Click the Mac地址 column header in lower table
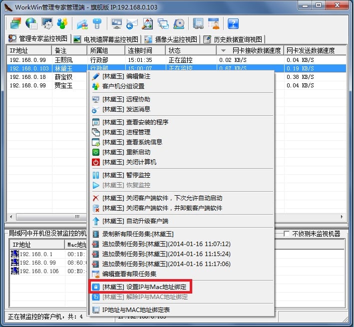The height and width of the screenshot is (327, 354). (77, 245)
